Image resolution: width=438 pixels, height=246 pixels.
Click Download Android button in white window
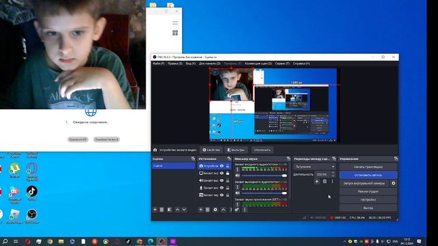(107, 139)
